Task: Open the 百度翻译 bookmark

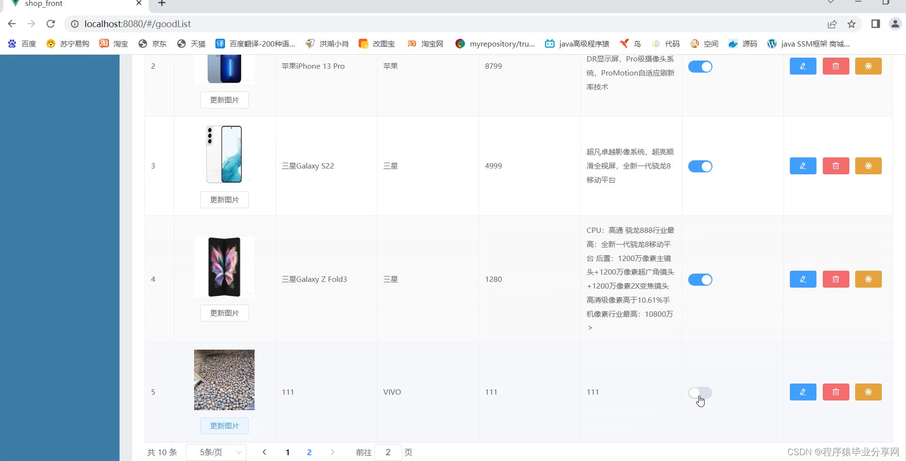Action: pos(255,44)
